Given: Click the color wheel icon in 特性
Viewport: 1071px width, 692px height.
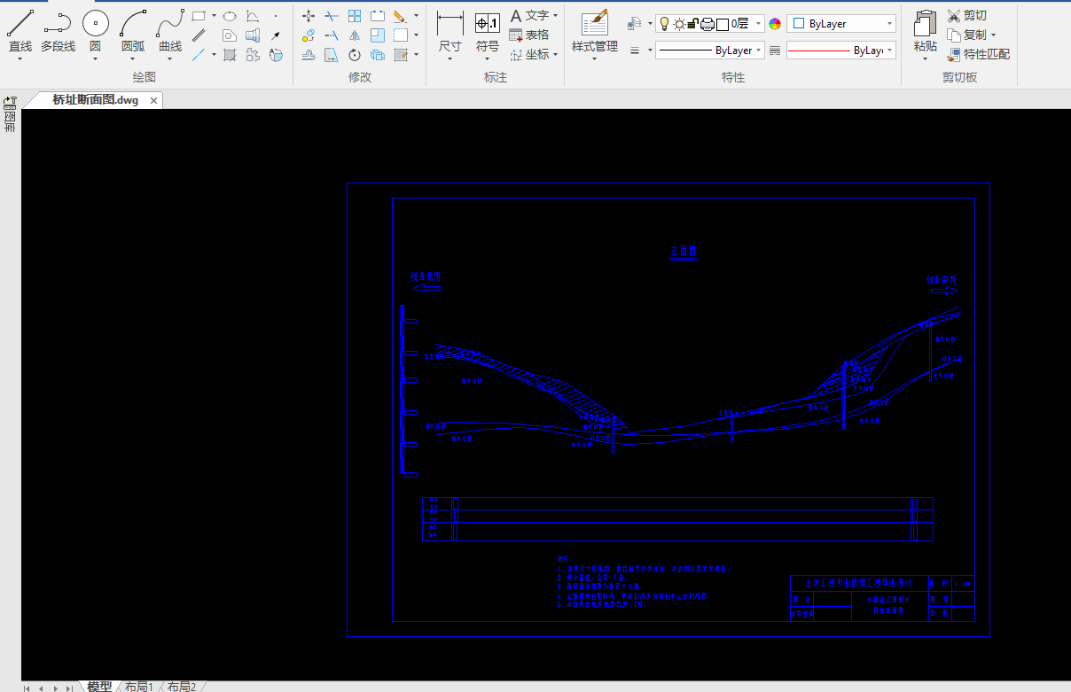Looking at the screenshot, I should (x=774, y=24).
